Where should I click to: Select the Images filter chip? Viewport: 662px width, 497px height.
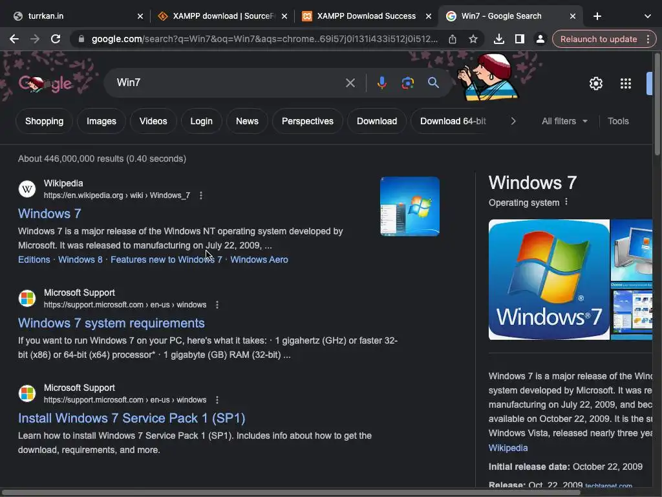click(101, 121)
